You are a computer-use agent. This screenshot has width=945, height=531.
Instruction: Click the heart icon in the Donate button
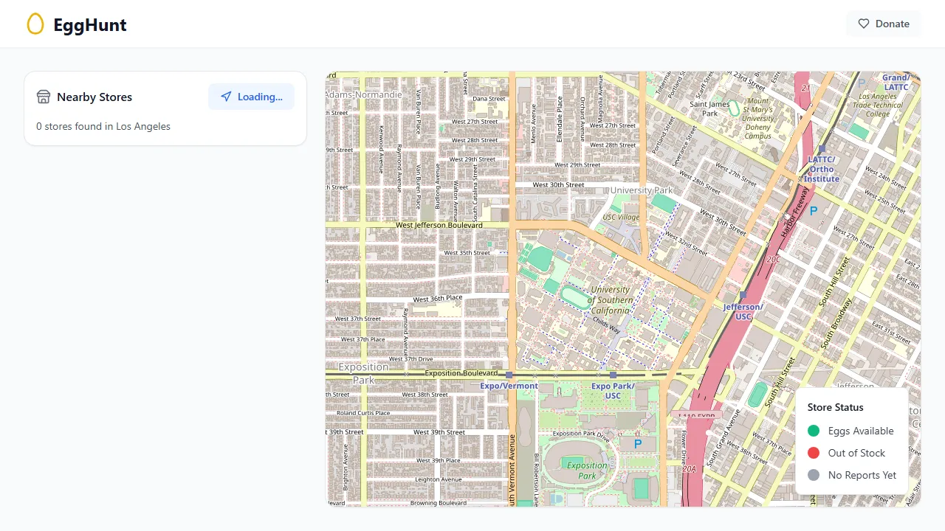[x=863, y=24]
